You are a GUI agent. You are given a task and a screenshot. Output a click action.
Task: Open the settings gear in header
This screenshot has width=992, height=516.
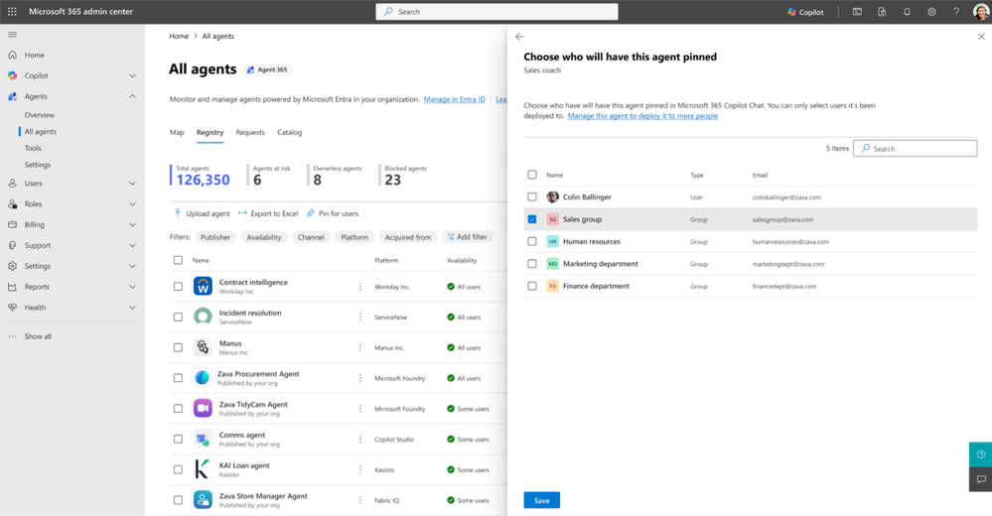[931, 11]
